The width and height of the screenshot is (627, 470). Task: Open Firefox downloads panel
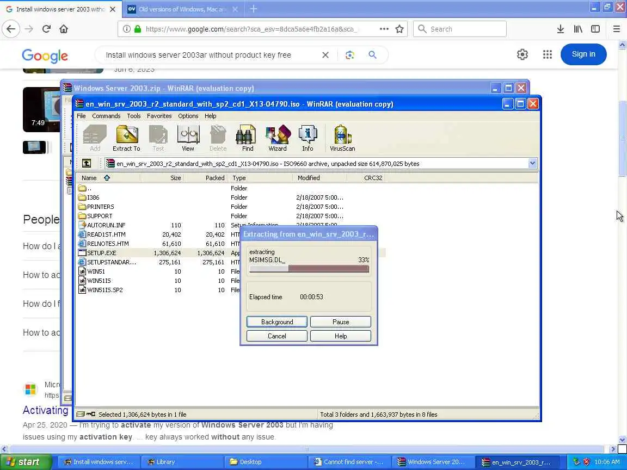coord(561,29)
